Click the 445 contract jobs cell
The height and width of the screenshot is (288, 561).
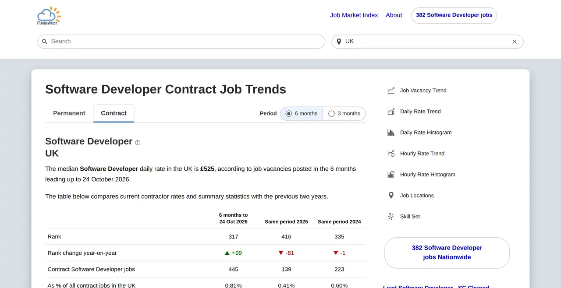pos(234,270)
